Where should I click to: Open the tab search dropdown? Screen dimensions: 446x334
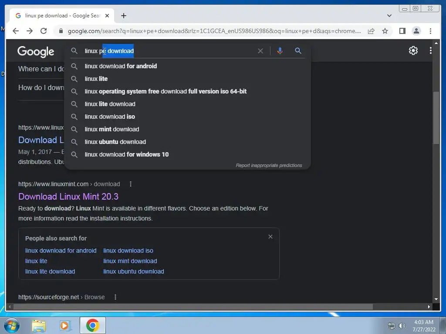[389, 16]
